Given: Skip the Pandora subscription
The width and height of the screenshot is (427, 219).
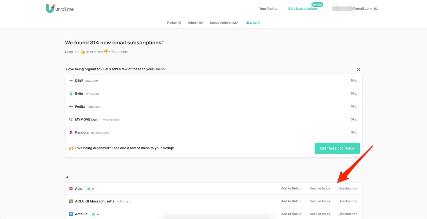Looking at the screenshot, I should tap(354, 132).
